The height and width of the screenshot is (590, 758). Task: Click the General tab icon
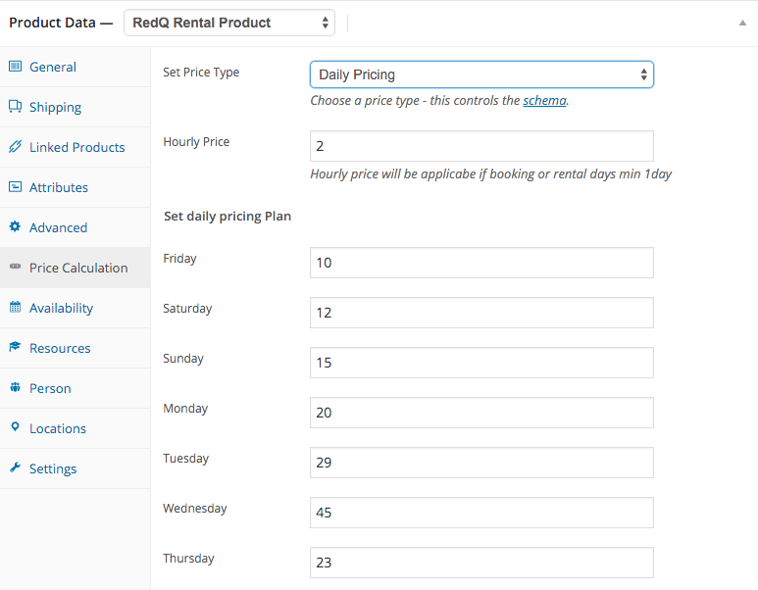pyautogui.click(x=15, y=67)
